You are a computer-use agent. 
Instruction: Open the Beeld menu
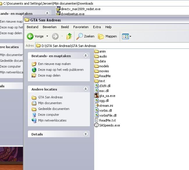point(65,27)
